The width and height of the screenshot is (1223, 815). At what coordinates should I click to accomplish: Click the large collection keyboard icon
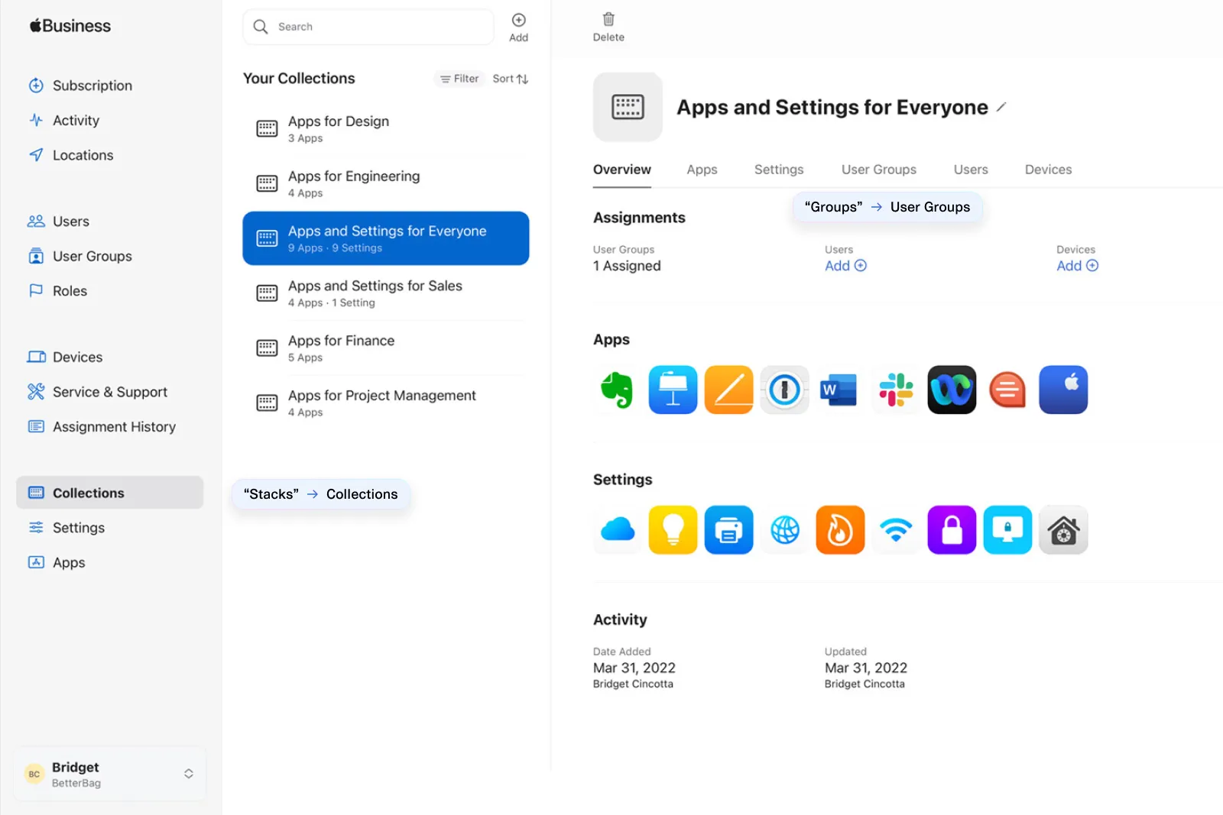628,107
